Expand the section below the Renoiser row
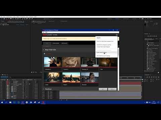The width and height of the screenshot is (161, 120). (x=43, y=89)
